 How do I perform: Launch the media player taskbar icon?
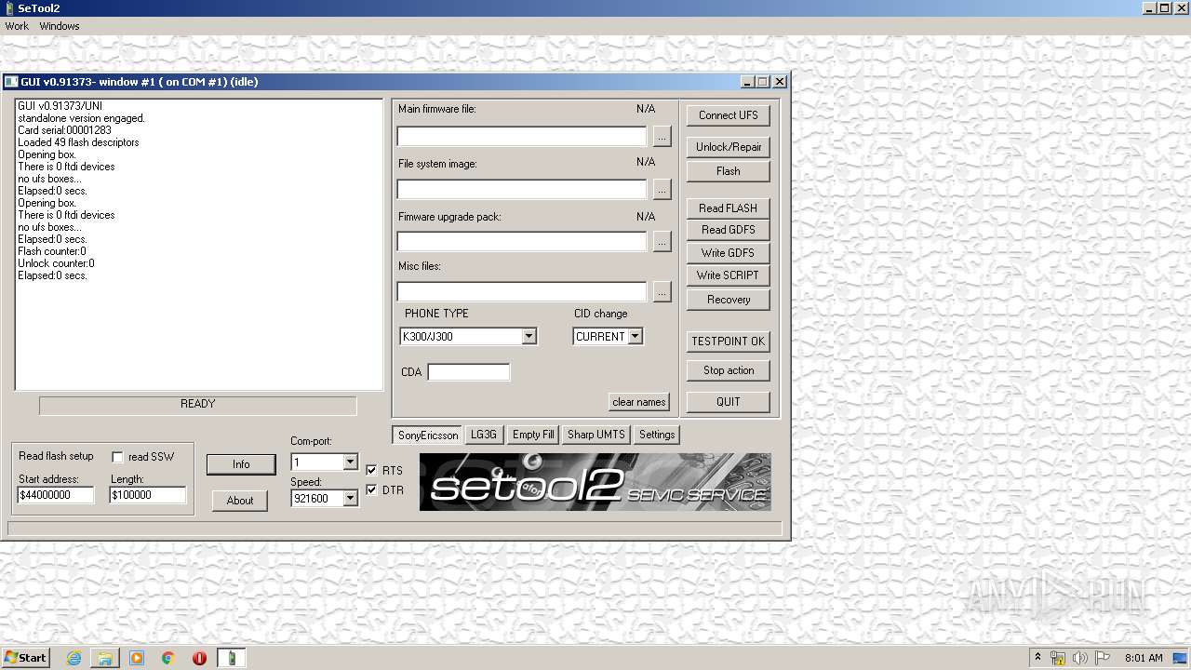coord(137,658)
